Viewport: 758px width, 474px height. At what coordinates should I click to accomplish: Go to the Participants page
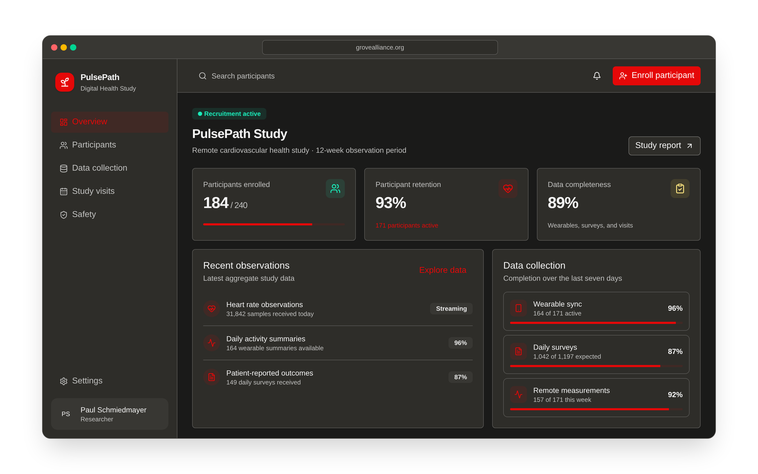point(110,145)
